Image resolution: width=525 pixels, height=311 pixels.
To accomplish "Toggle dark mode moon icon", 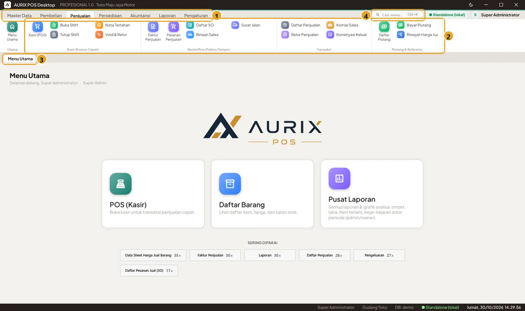I will (x=471, y=5).
